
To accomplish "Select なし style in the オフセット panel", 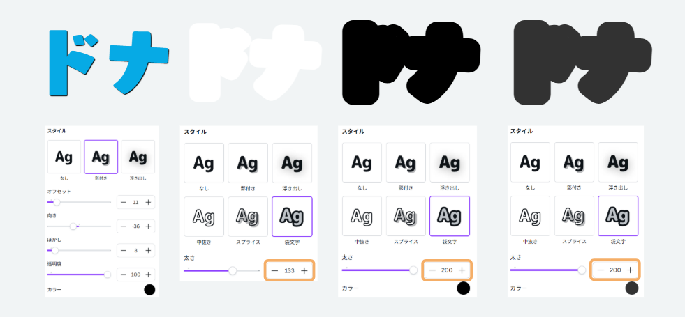I will 64,157.
